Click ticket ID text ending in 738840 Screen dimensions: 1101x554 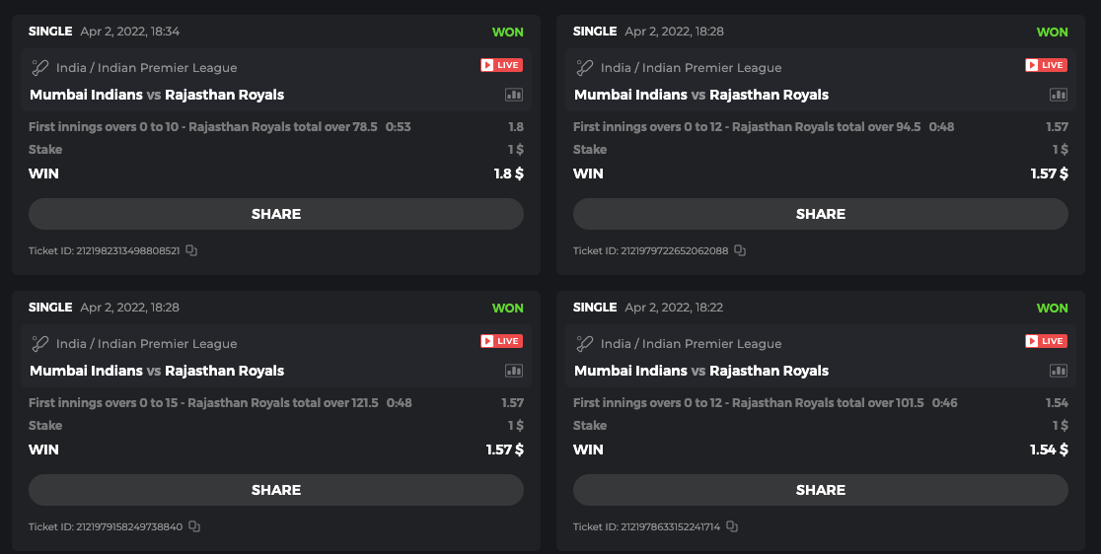(106, 527)
